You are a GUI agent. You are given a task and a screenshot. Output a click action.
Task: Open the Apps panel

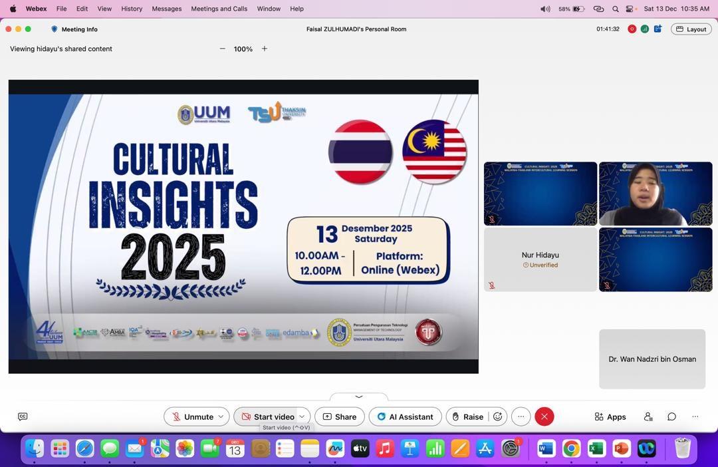click(610, 416)
